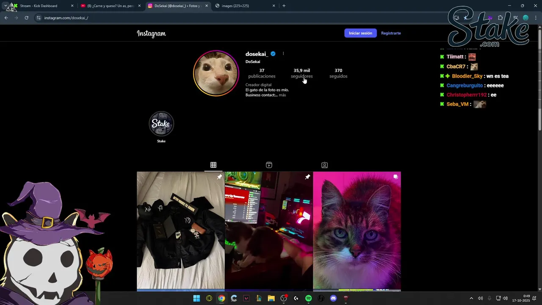The image size is (542, 305).
Task: Switch to the YouTube ¿Carne y queso? tab
Action: click(110, 6)
